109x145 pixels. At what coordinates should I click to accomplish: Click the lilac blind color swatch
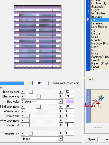pos(70,102)
